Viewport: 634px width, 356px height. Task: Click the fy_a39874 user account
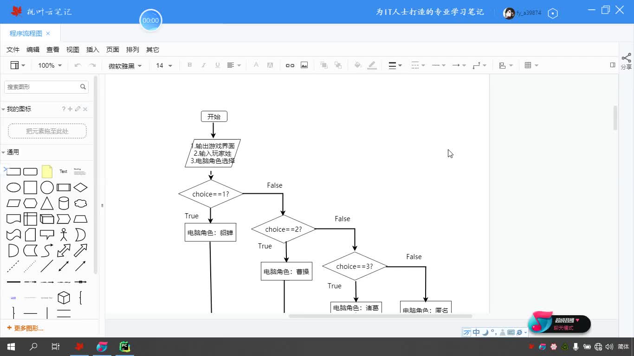(x=523, y=13)
